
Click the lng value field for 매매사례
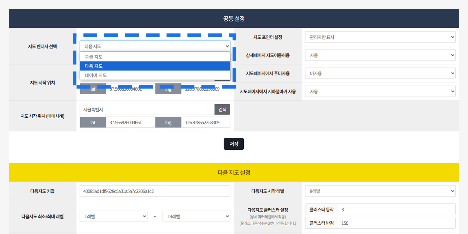(x=205, y=122)
